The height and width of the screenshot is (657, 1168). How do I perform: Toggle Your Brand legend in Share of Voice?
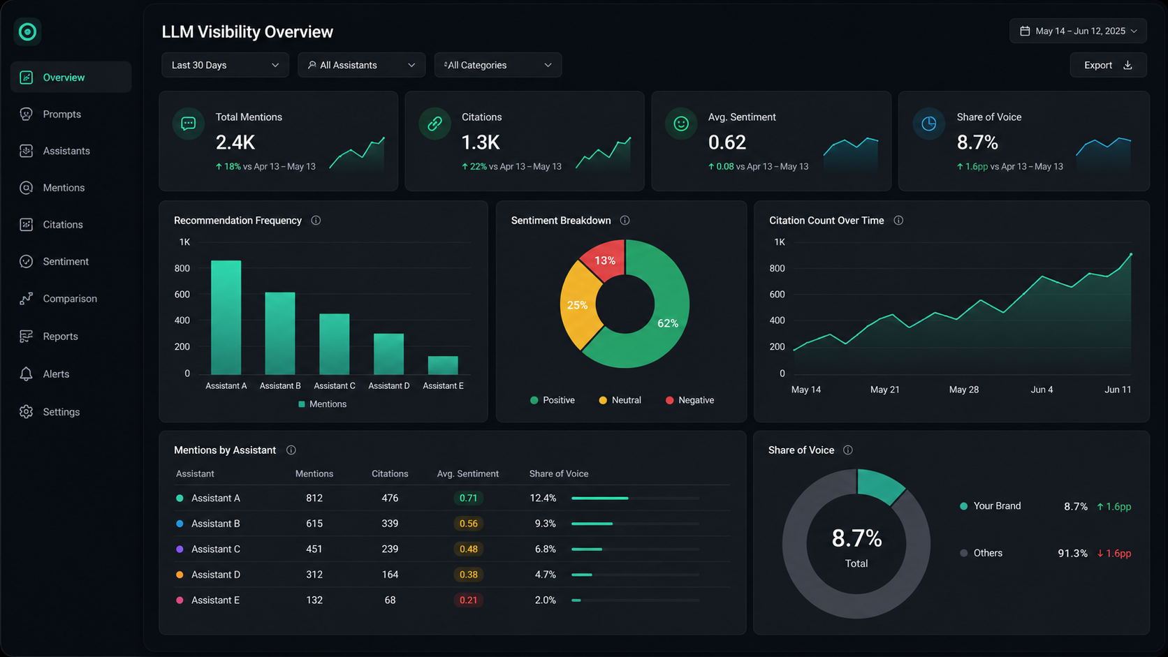[x=991, y=506]
